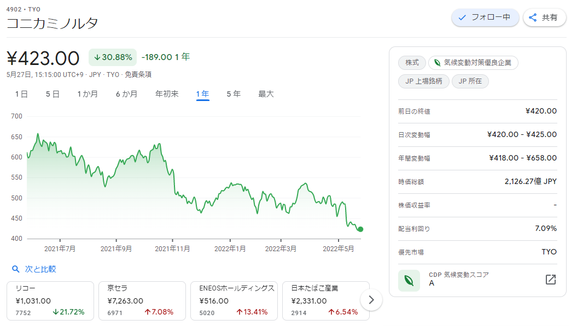577x326 pixels.
Task: Toggle the フォロー中 follow button
Action: 485,17
